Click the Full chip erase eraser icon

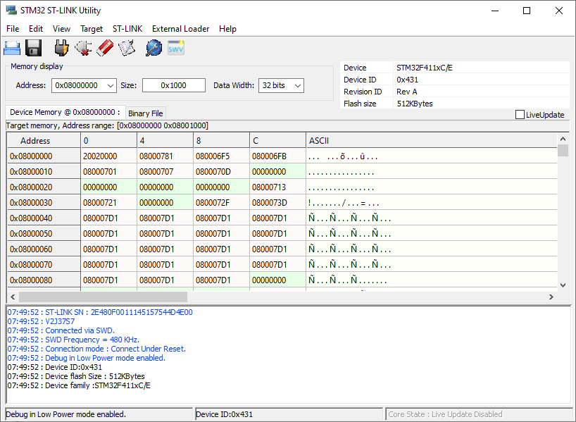105,48
